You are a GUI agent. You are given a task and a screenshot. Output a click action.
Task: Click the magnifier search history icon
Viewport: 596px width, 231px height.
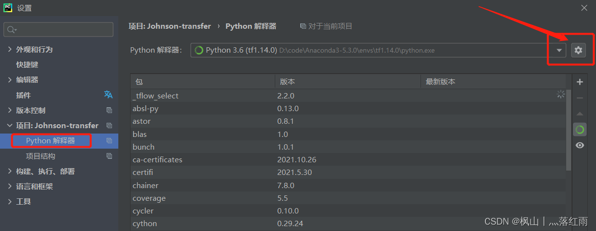coord(12,30)
